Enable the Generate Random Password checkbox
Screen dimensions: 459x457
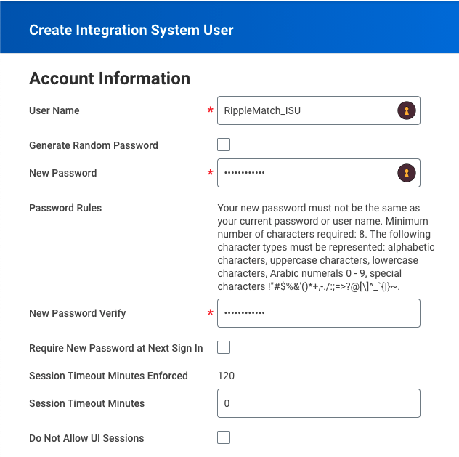pyautogui.click(x=224, y=145)
